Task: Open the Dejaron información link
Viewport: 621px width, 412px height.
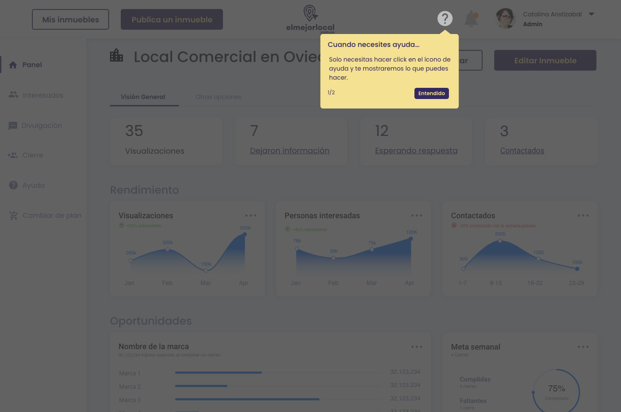Action: [290, 151]
